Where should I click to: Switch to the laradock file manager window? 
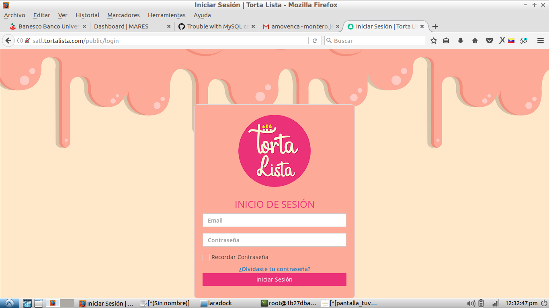coord(227,303)
